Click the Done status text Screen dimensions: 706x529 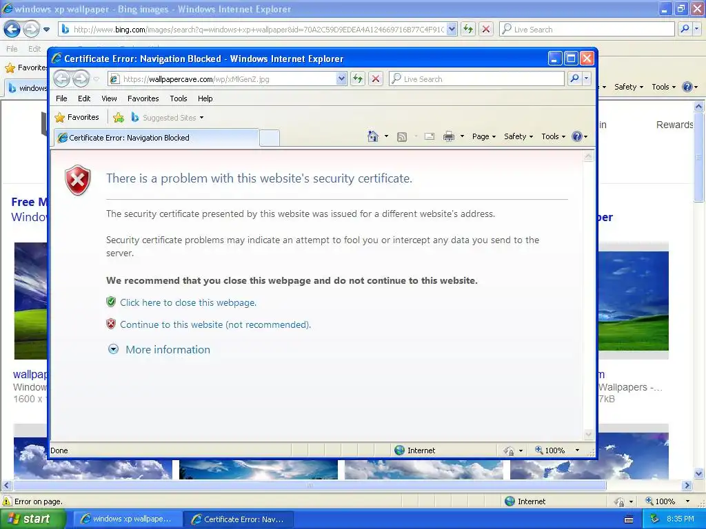[59, 450]
